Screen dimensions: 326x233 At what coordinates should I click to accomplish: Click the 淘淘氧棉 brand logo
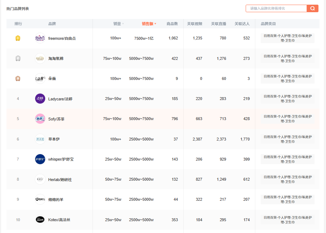point(40,58)
